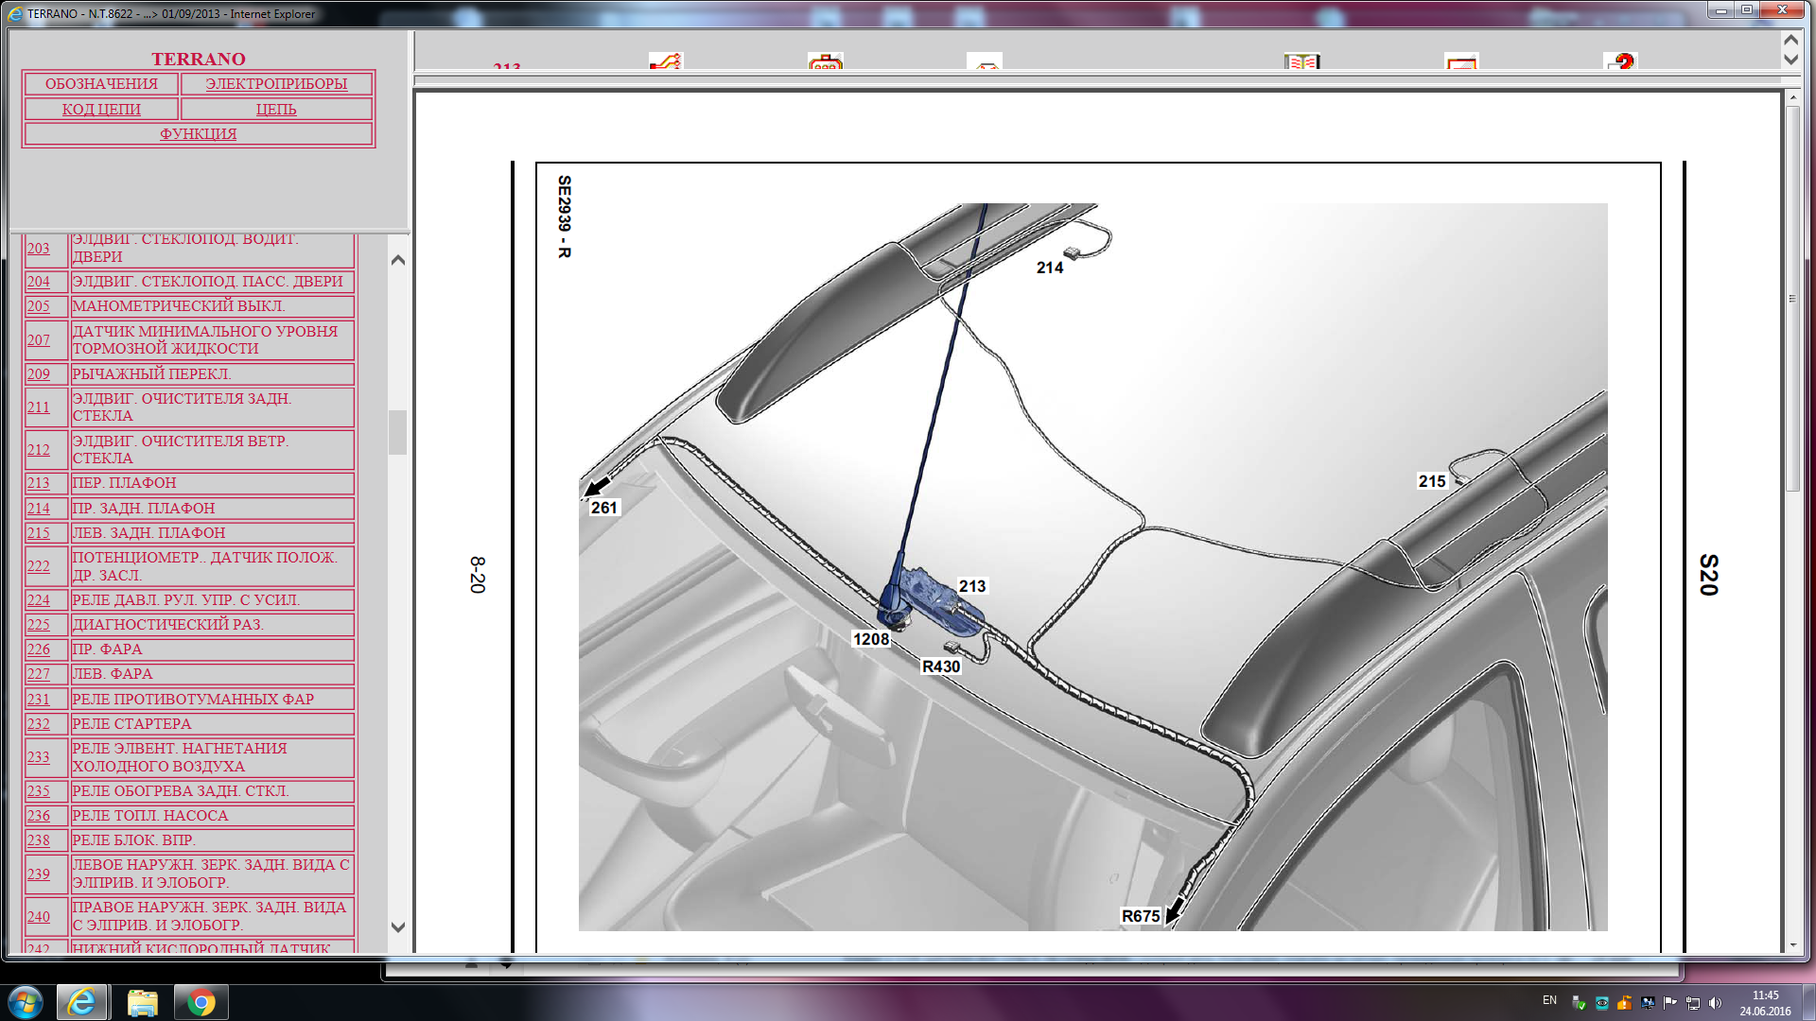Open the teal eye tray icon

coord(1601,1002)
